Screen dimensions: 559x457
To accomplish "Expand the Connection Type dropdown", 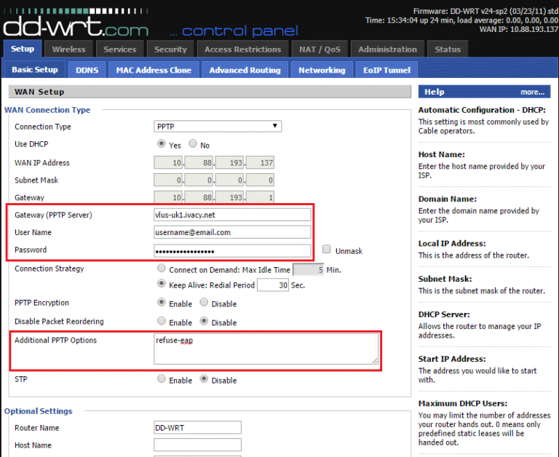I will click(218, 127).
